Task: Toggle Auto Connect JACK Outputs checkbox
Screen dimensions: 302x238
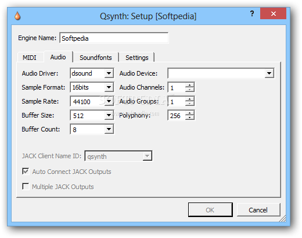Action: (26, 172)
